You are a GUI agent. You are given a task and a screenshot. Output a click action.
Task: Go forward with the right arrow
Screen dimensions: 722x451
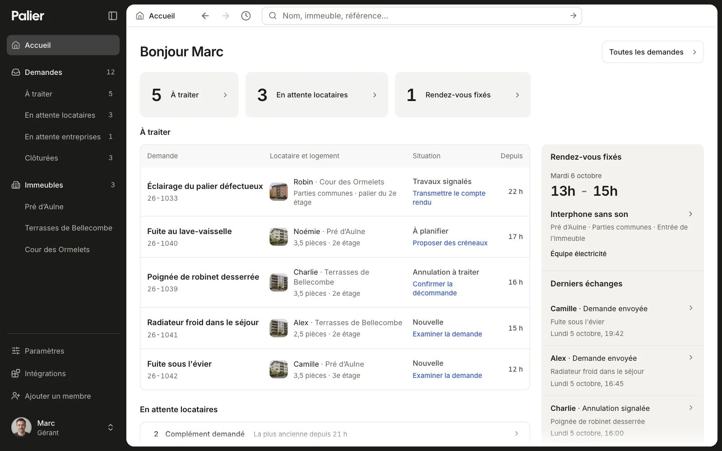point(226,16)
